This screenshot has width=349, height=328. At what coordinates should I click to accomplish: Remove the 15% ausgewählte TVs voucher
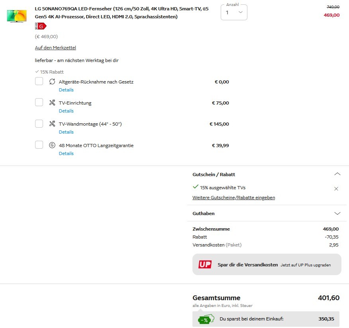(x=336, y=189)
